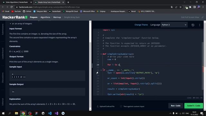This screenshot has width=206, height=116.
Task: Place cursor on line 20 'for i in a'
Action: click(x=114, y=65)
